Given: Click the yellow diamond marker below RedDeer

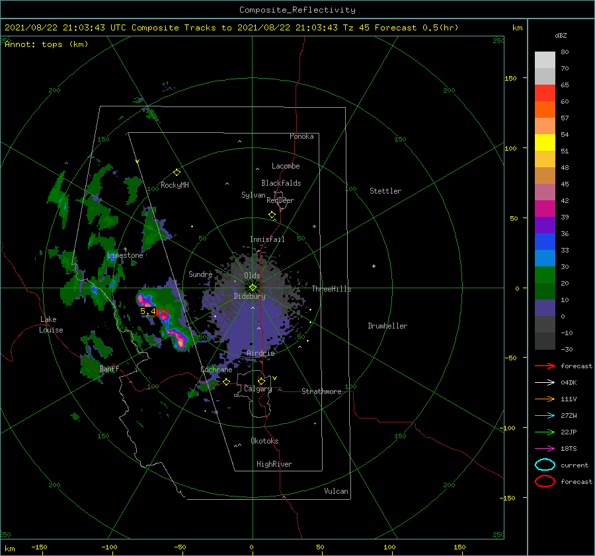Looking at the screenshot, I should click(272, 215).
